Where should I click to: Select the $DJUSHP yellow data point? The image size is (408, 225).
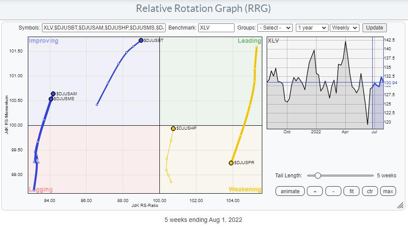(173, 128)
